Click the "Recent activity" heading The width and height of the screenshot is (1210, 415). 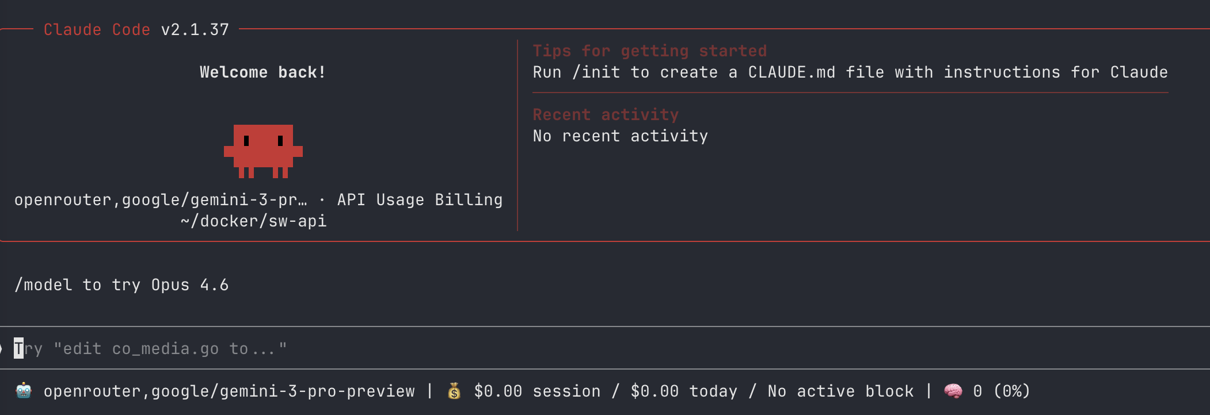[x=606, y=115]
